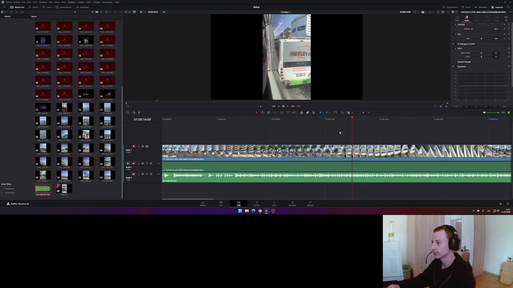Open Windows Start menu
The image size is (513, 288).
[x=240, y=211]
